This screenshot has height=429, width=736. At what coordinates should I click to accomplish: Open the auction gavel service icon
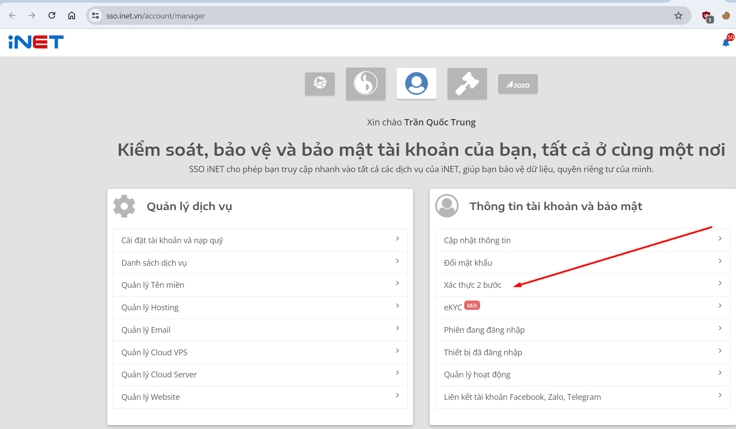[x=467, y=84]
